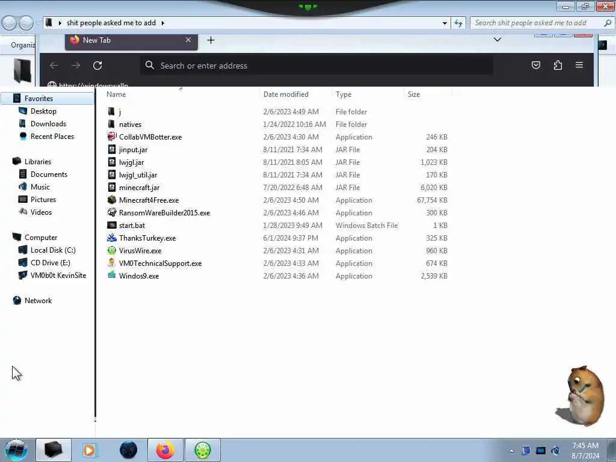The image size is (616, 462).
Task: Open Music library
Action: click(x=40, y=186)
